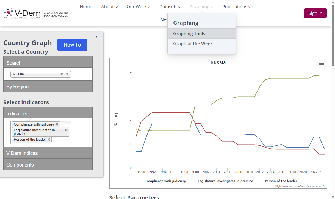Select Graphing Tools from the dropdown
The width and height of the screenshot is (335, 199).
(x=202, y=34)
